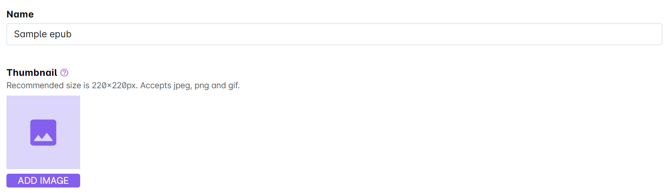Click the mountain image icon in thumbnail
The height and width of the screenshot is (193, 666).
[x=43, y=133]
